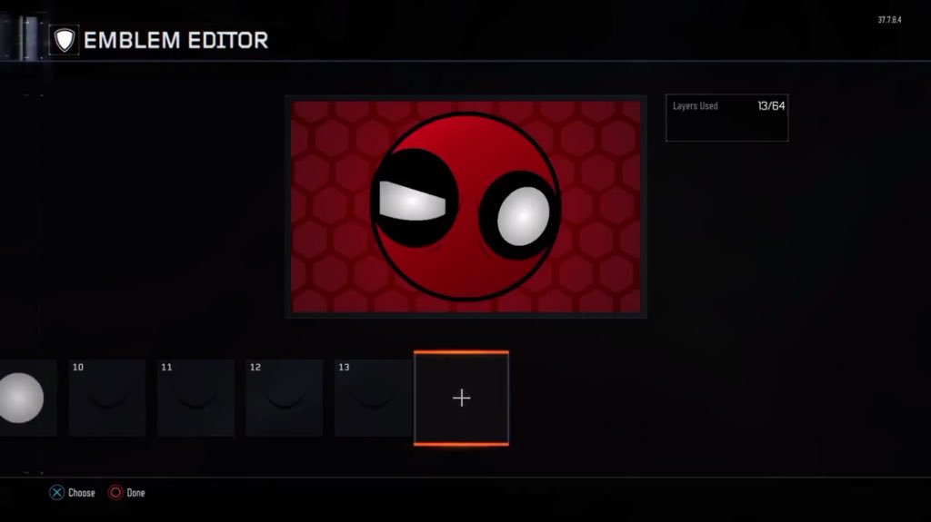Click the X Choose button prompt
This screenshot has height=522, width=931.
click(x=73, y=492)
